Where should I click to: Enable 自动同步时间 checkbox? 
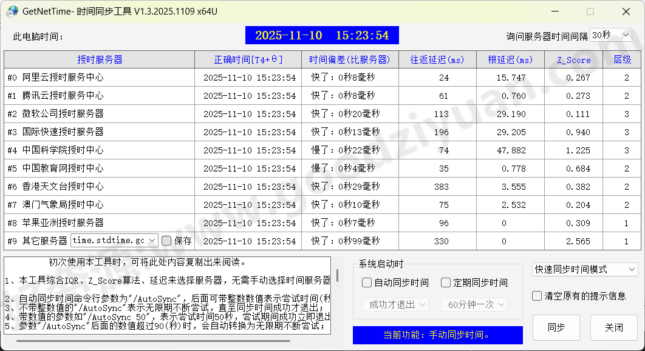[x=366, y=282]
